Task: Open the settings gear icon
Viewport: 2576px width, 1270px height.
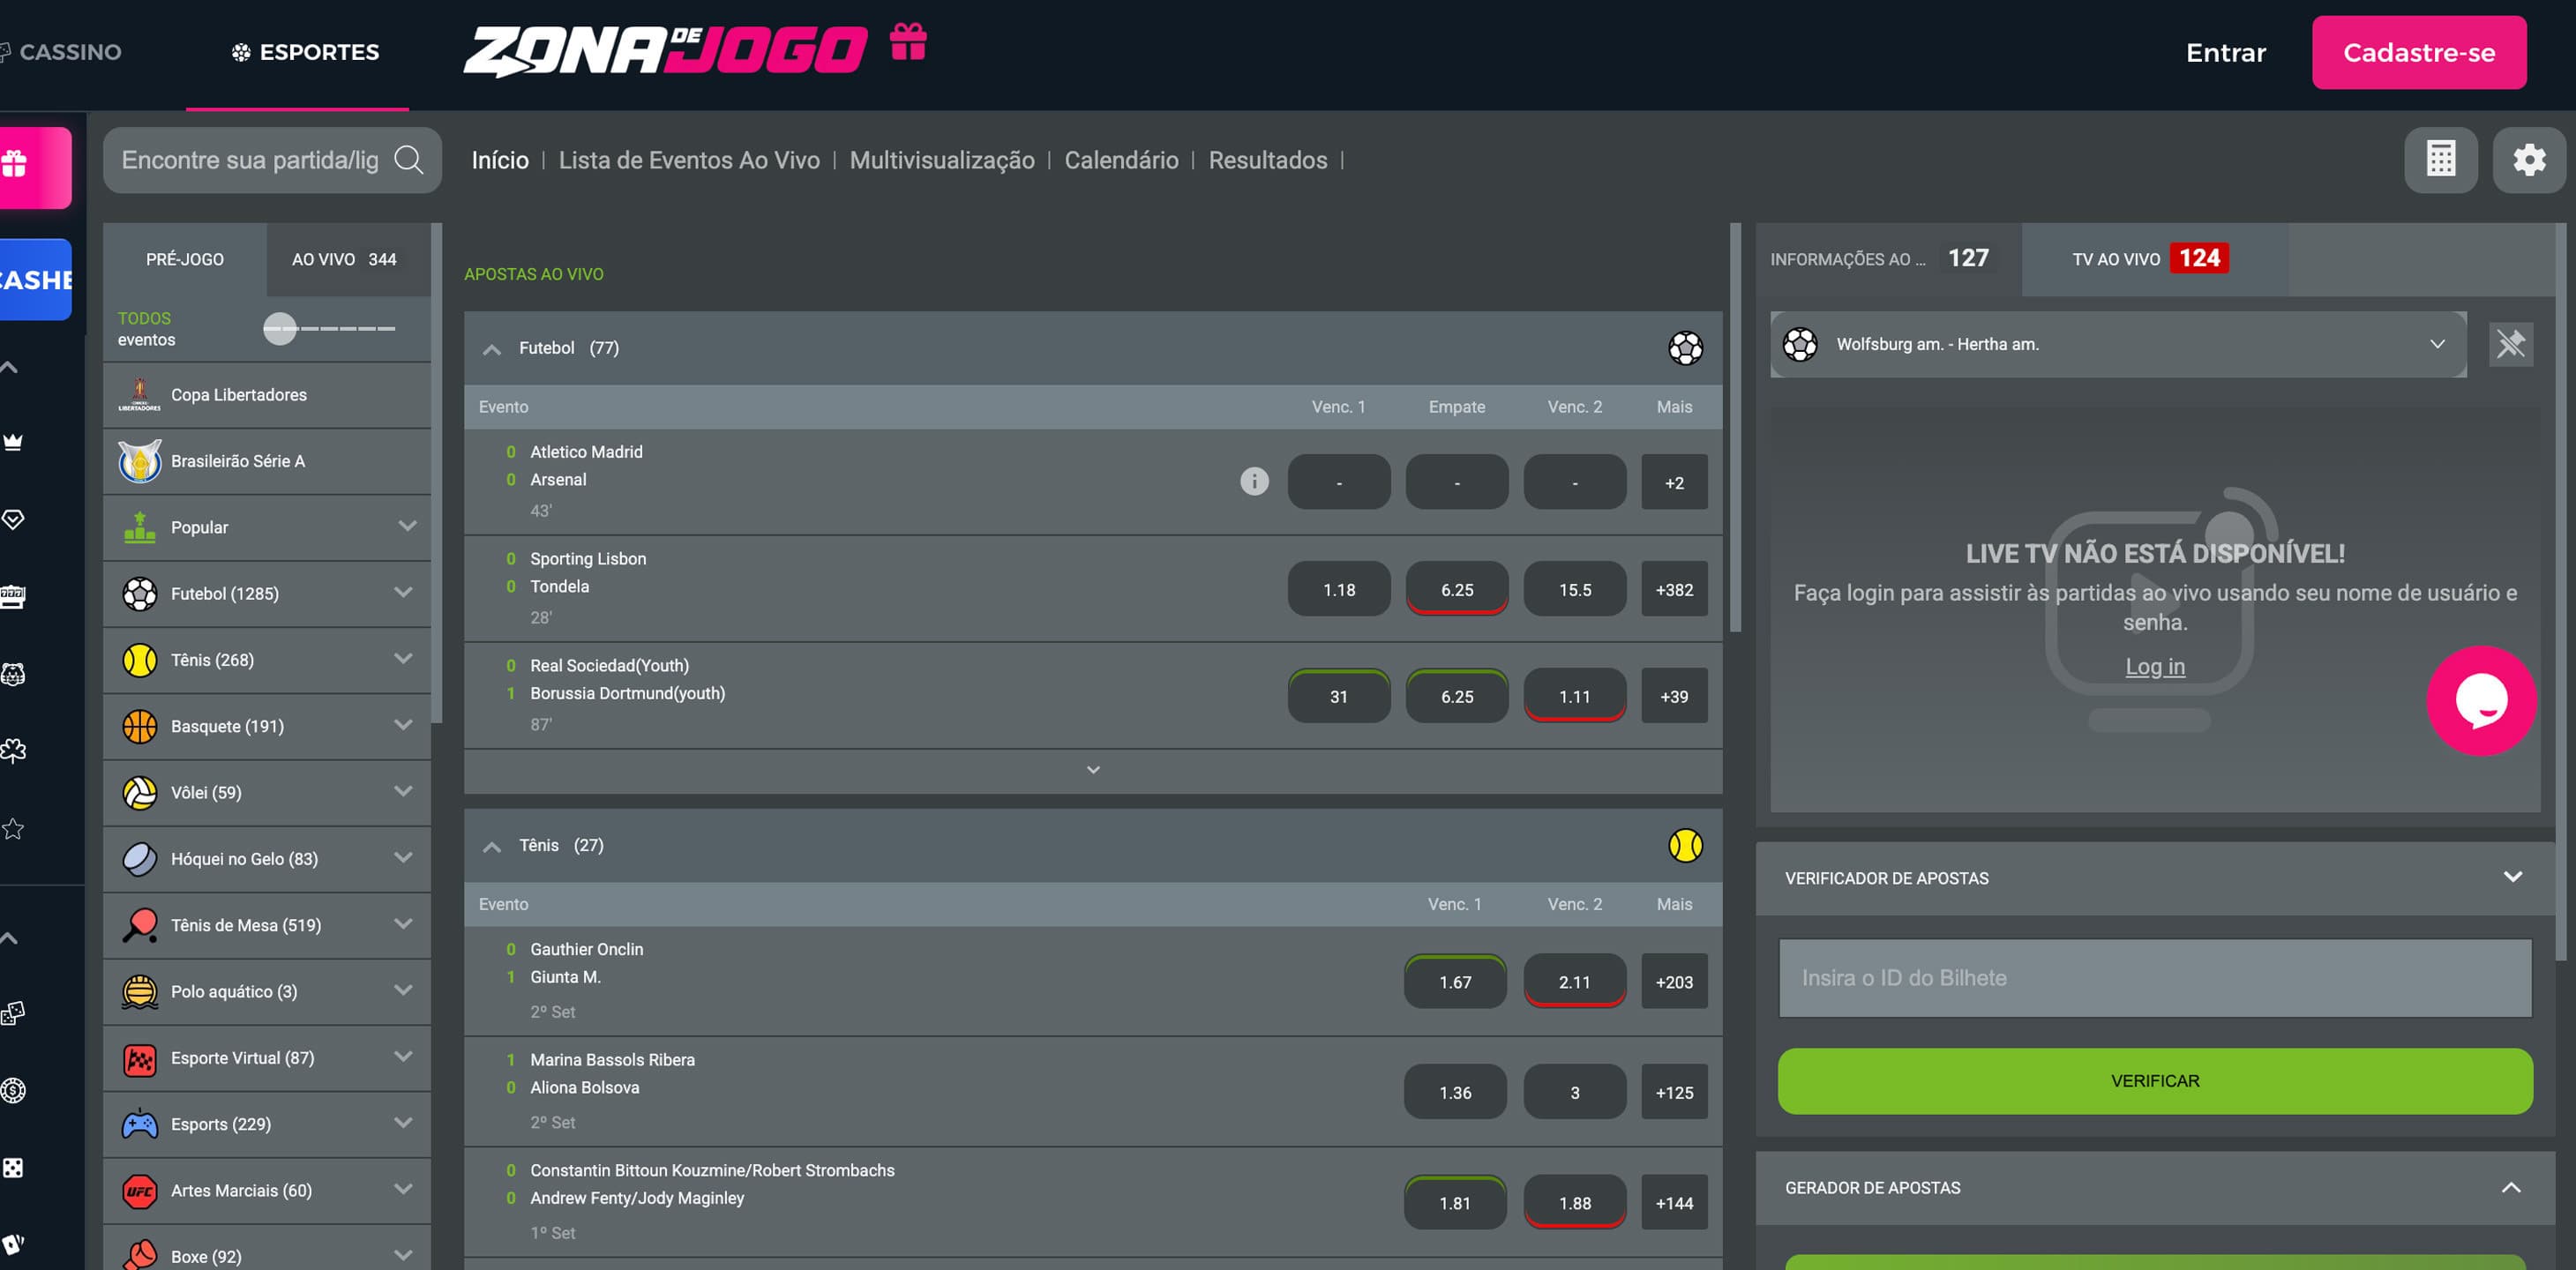Action: pos(2528,160)
